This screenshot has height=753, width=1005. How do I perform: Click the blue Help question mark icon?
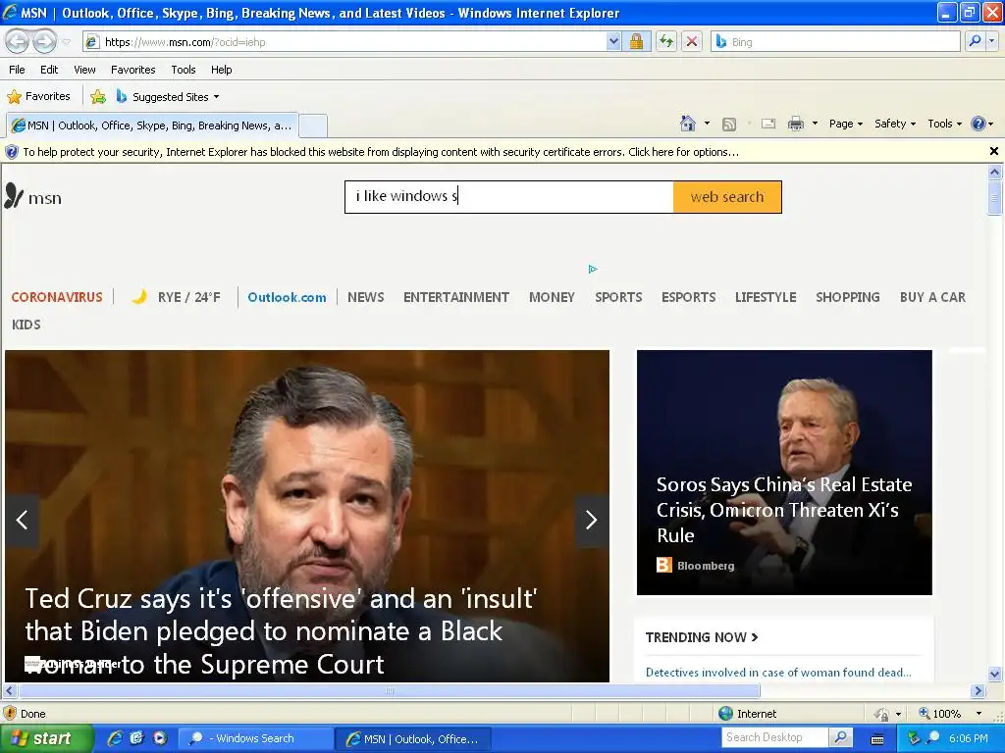979,124
